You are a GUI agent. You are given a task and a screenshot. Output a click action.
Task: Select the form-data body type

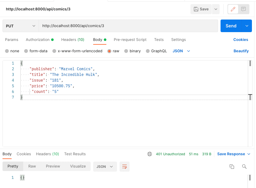tap(36, 51)
